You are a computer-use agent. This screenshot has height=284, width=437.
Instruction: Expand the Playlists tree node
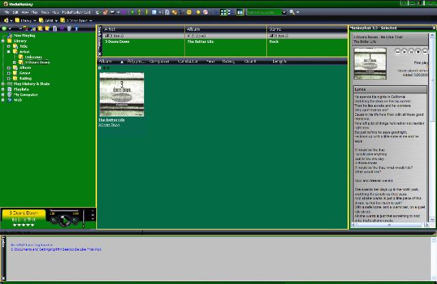pyautogui.click(x=3, y=89)
